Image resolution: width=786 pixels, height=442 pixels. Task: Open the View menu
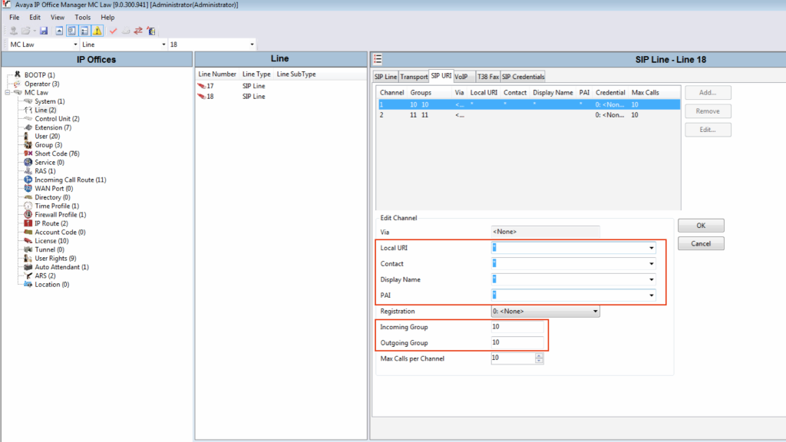click(57, 18)
